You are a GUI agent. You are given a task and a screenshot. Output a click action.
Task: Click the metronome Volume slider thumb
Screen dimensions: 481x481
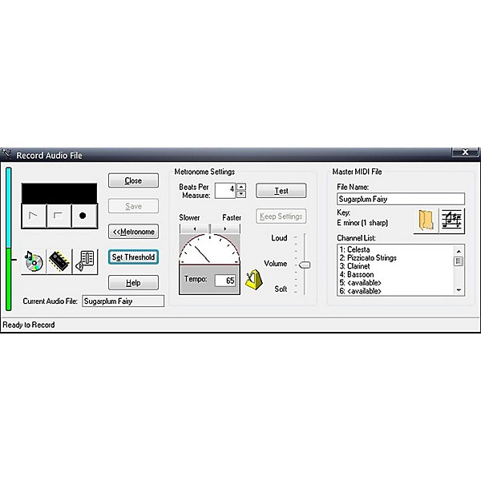coord(305,265)
